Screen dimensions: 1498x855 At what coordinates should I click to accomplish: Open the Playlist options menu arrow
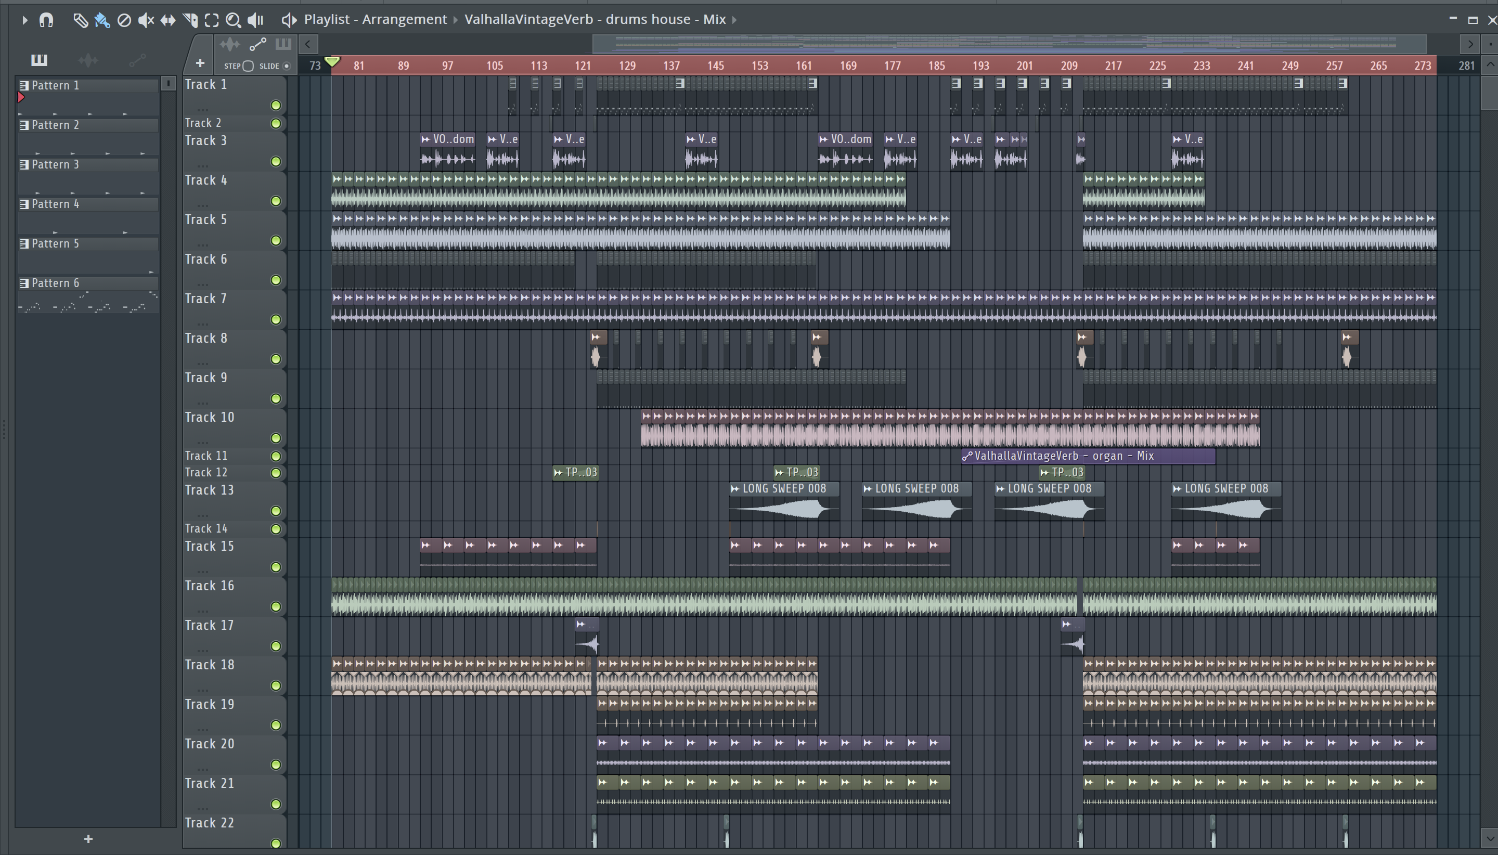point(24,20)
